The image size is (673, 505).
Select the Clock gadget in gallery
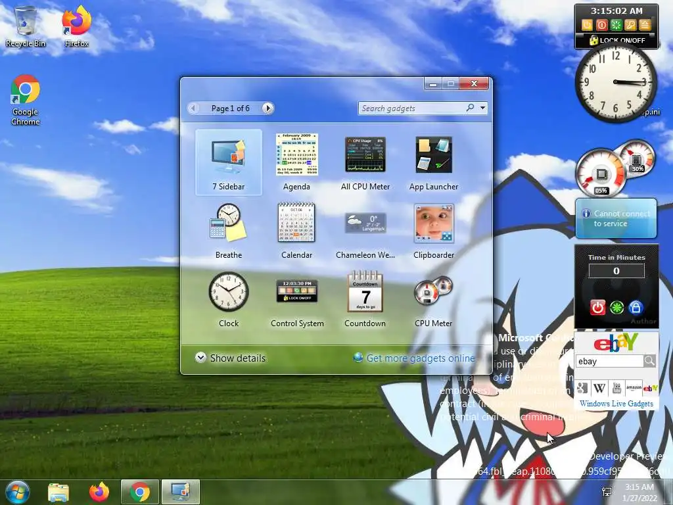point(228,299)
